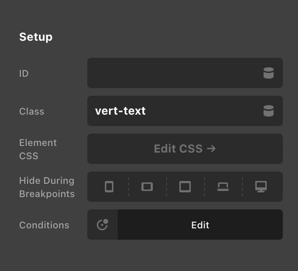Click the dynamic data icon in ID field
This screenshot has height=271, width=298.
point(269,73)
